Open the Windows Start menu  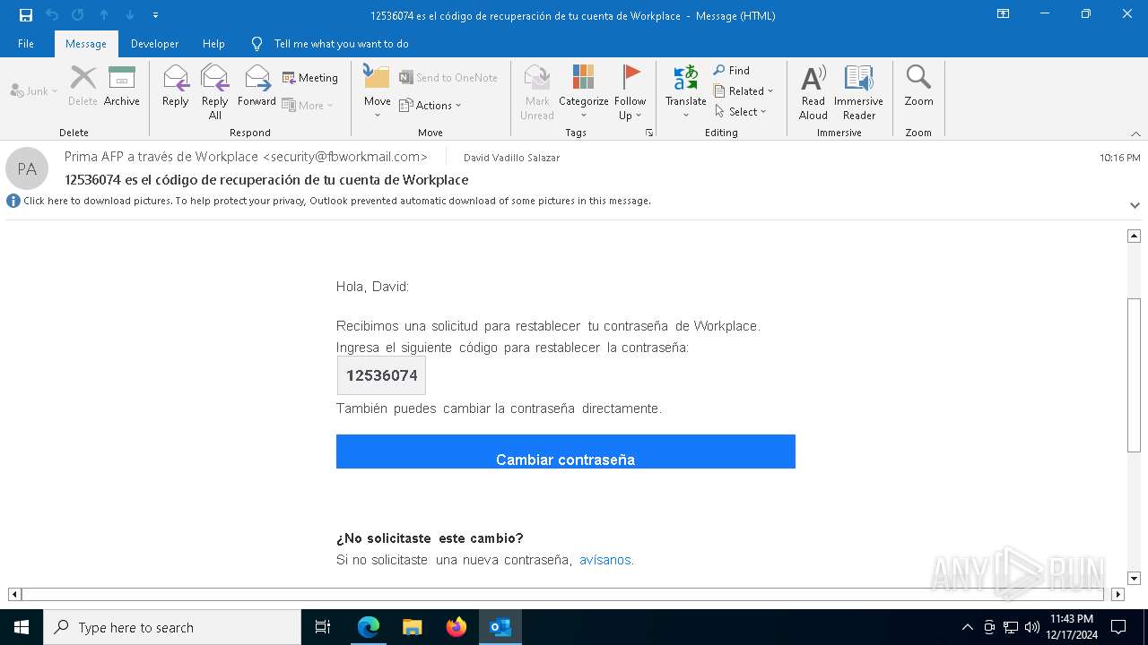click(x=22, y=627)
